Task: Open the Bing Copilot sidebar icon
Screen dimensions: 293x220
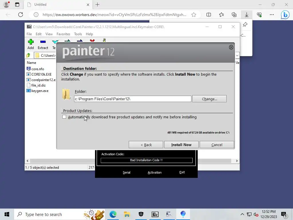Action: (285, 15)
